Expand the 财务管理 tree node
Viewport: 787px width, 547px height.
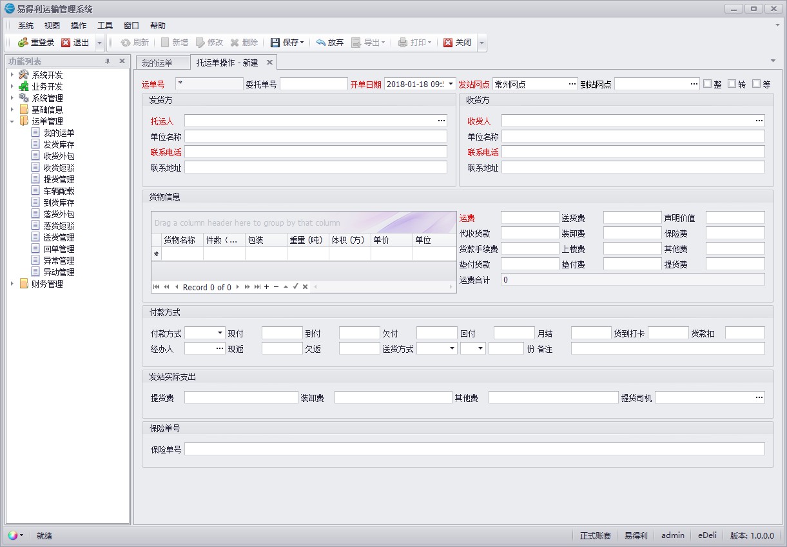tap(12, 283)
